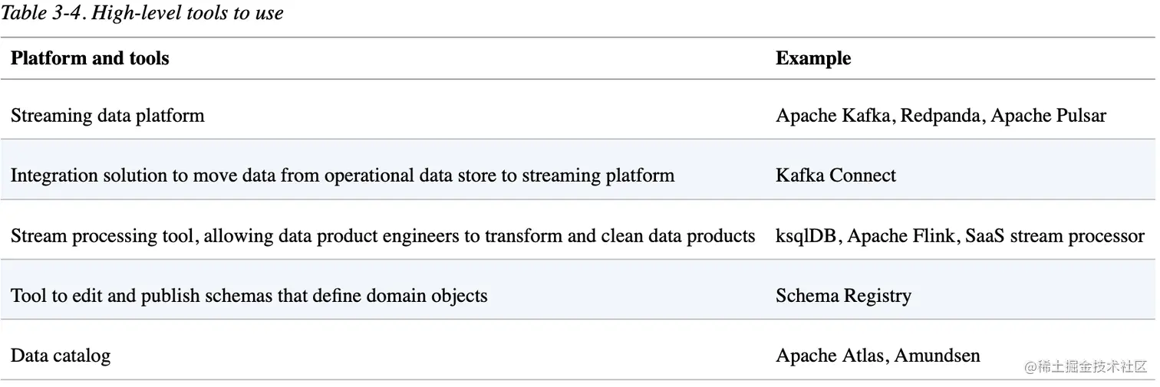The height and width of the screenshot is (387, 1160).
Task: Click 'Apache Pulsar' text
Action: tap(1049, 116)
